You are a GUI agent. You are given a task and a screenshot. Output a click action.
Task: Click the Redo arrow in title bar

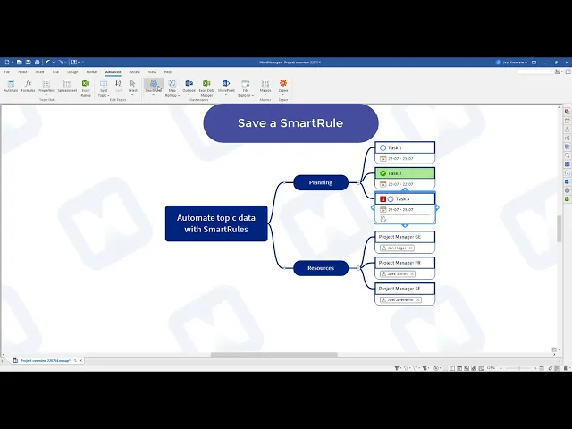click(60, 63)
